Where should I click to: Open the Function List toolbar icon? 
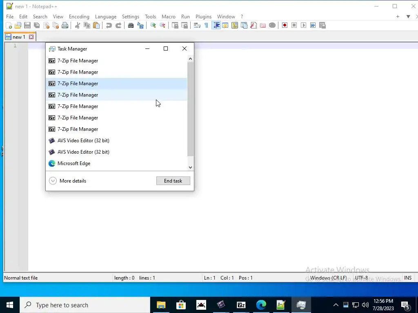click(253, 25)
